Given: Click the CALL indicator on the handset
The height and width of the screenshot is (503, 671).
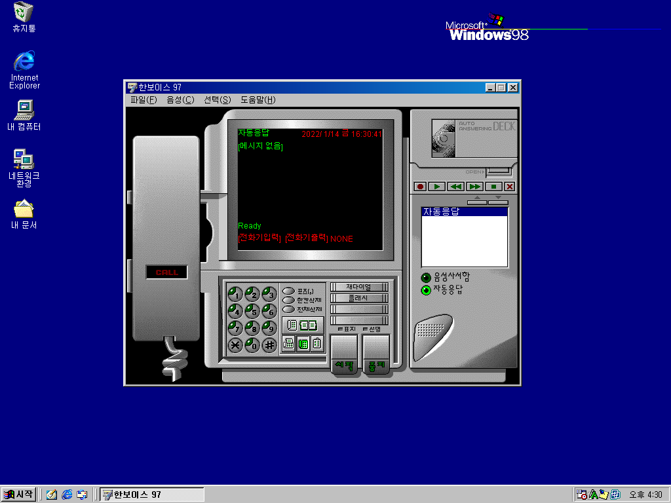Looking at the screenshot, I should pyautogui.click(x=166, y=272).
